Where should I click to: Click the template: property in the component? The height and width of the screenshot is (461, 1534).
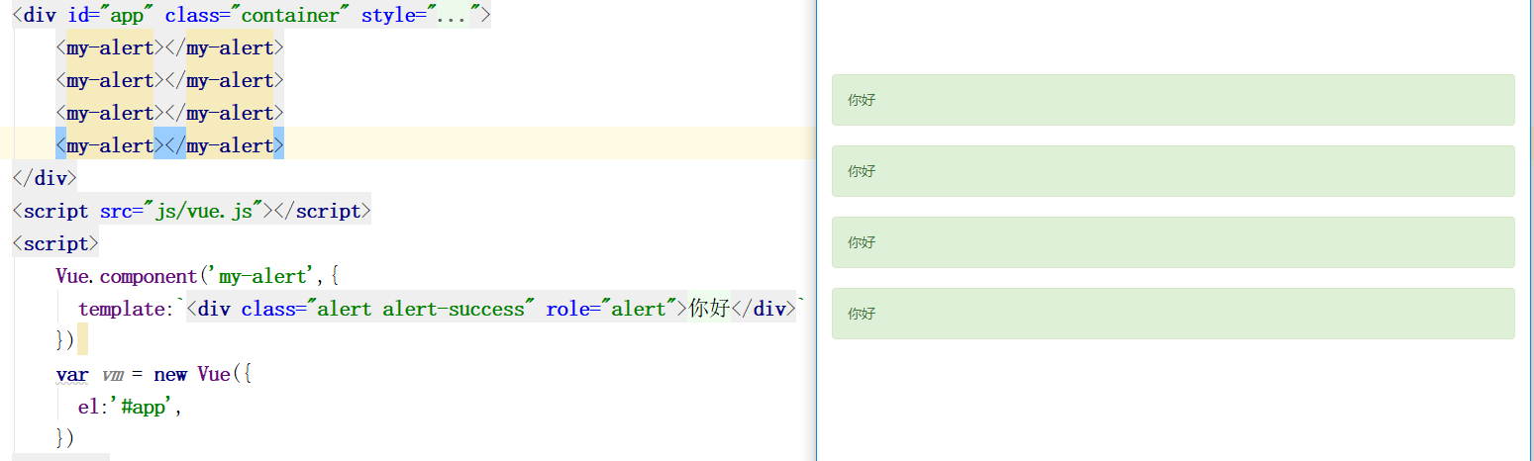[127, 309]
